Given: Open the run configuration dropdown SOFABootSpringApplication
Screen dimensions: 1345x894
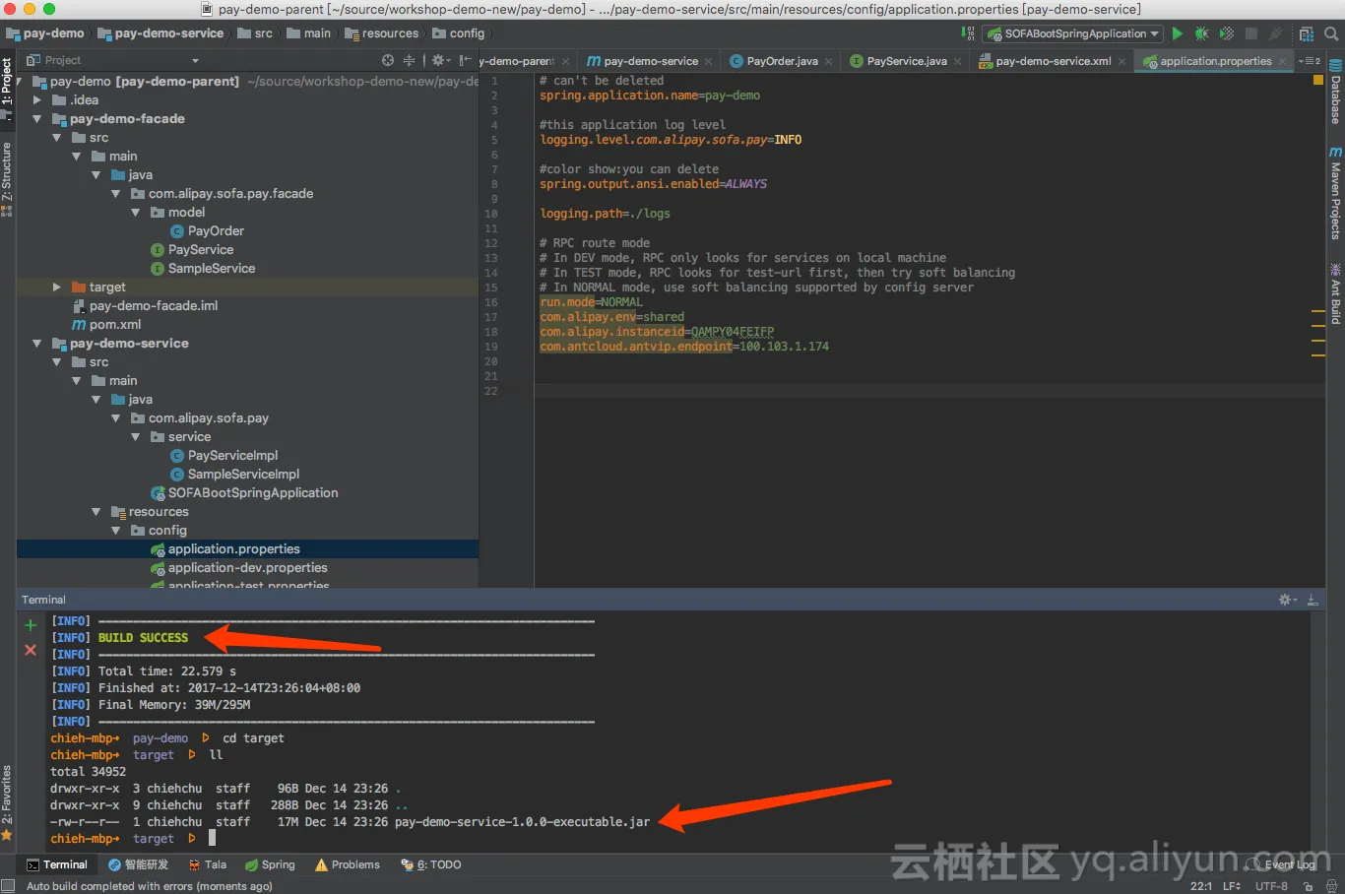Looking at the screenshot, I should point(1073,33).
